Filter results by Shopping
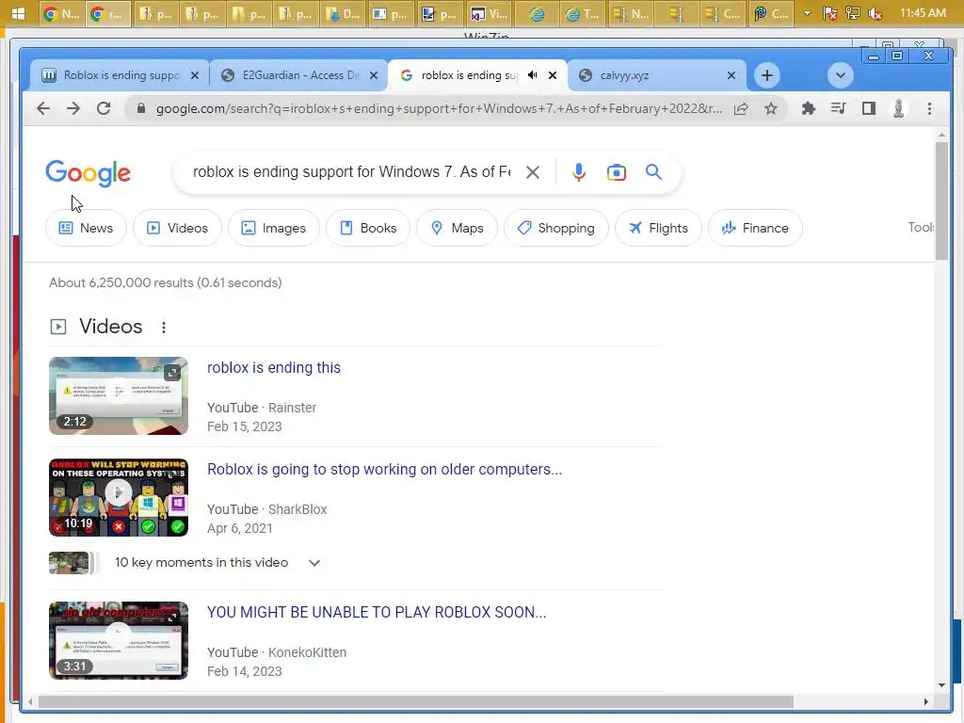 [555, 228]
